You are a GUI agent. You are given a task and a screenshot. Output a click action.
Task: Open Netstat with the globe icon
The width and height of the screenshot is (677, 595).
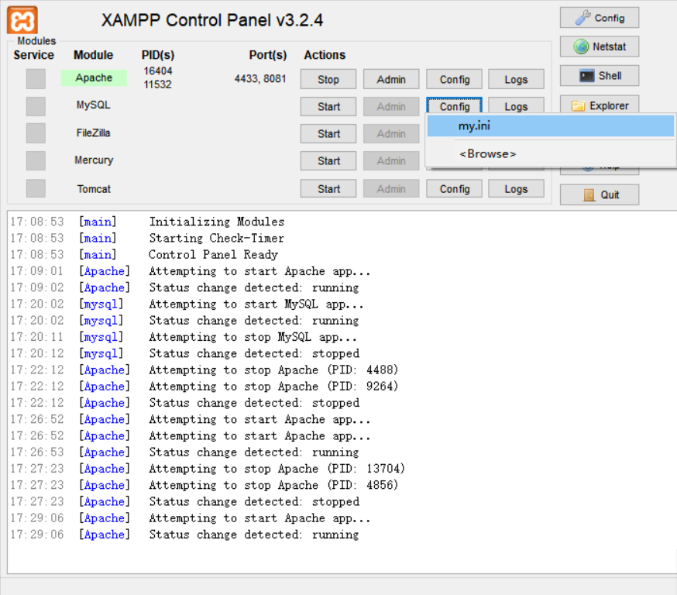click(600, 46)
